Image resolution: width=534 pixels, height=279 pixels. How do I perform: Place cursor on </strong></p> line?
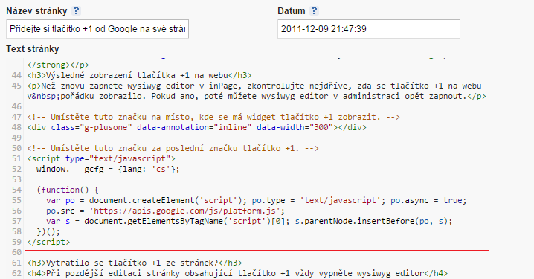tap(58, 65)
